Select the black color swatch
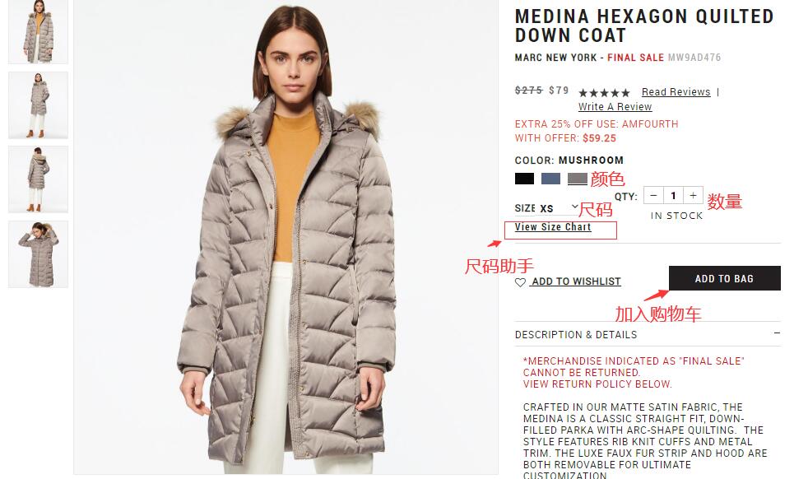The height and width of the screenshot is (479, 808). point(524,179)
